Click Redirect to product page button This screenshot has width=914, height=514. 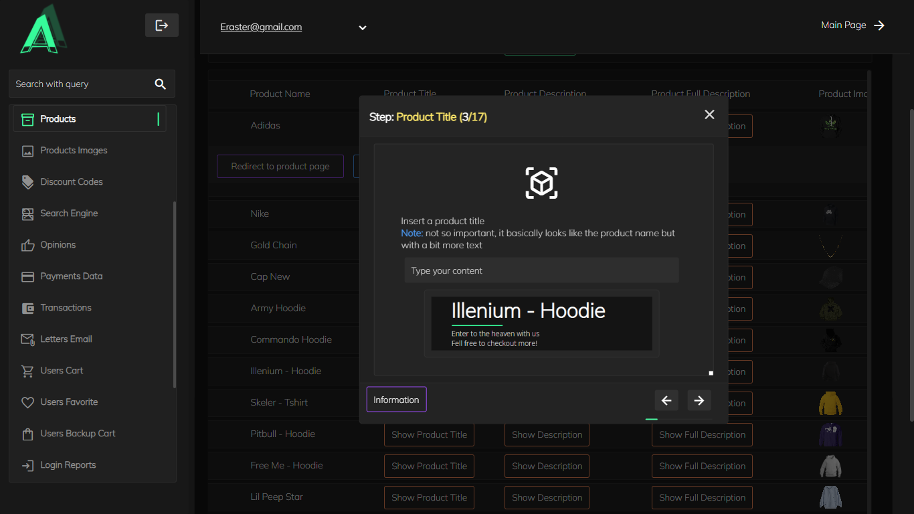point(280,167)
